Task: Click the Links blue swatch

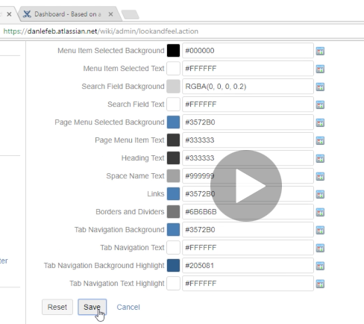Action: [x=173, y=194]
